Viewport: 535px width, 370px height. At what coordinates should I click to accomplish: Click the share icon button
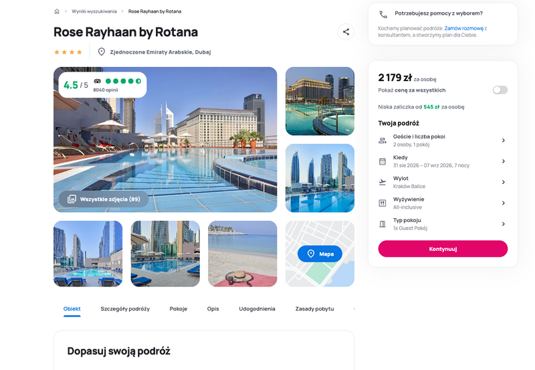tap(346, 31)
